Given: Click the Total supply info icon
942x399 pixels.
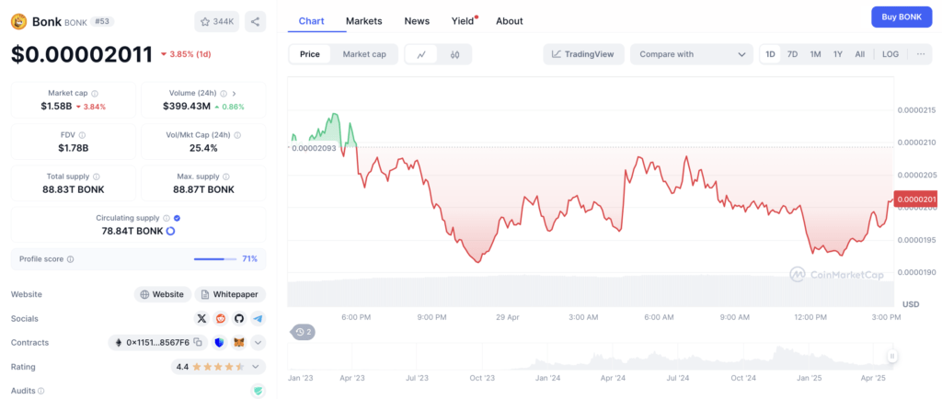Looking at the screenshot, I should (x=97, y=177).
